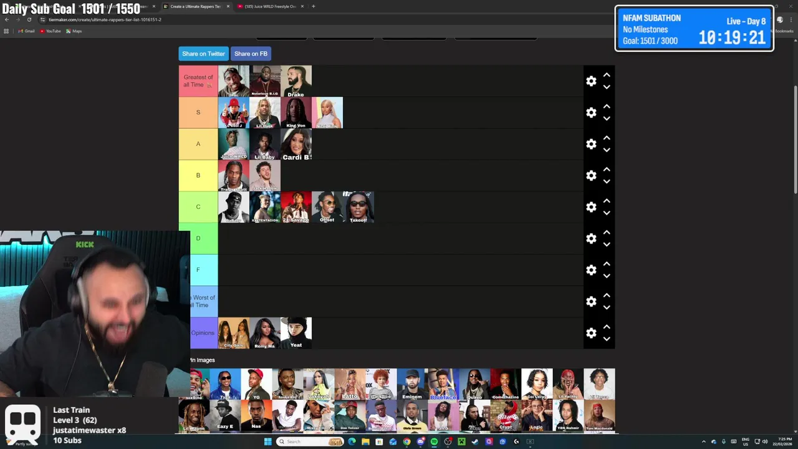This screenshot has width=798, height=449.
Task: Launch Microsoft Edge from the taskbar
Action: click(352, 442)
